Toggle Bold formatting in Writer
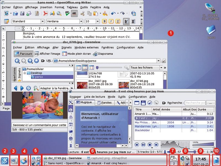The image size is (221, 166). pyautogui.click(x=104, y=21)
